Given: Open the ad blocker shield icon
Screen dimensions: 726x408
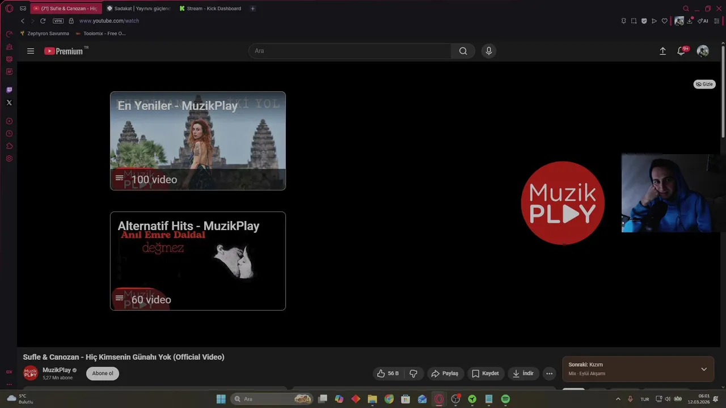Looking at the screenshot, I should (x=644, y=21).
